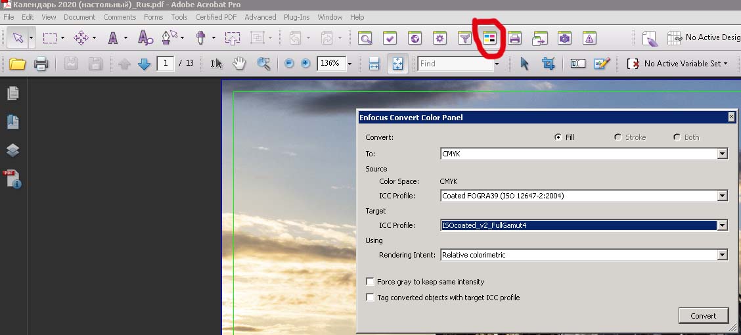Pick the four-arrow move selection tool

point(81,38)
